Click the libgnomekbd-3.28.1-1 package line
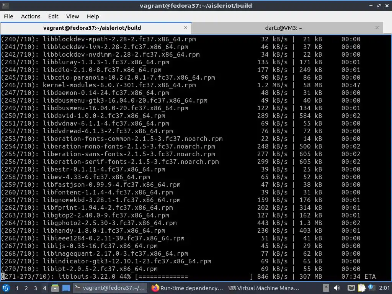The image size is (392, 294). [x=181, y=200]
